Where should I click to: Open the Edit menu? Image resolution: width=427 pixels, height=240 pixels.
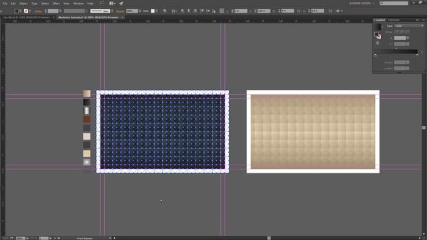pyautogui.click(x=13, y=3)
